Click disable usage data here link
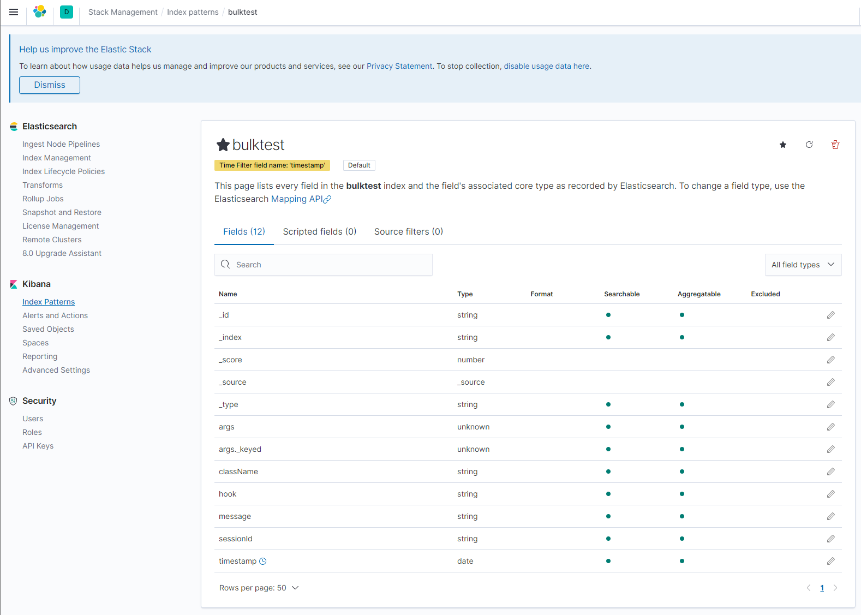This screenshot has height=615, width=861. click(547, 66)
